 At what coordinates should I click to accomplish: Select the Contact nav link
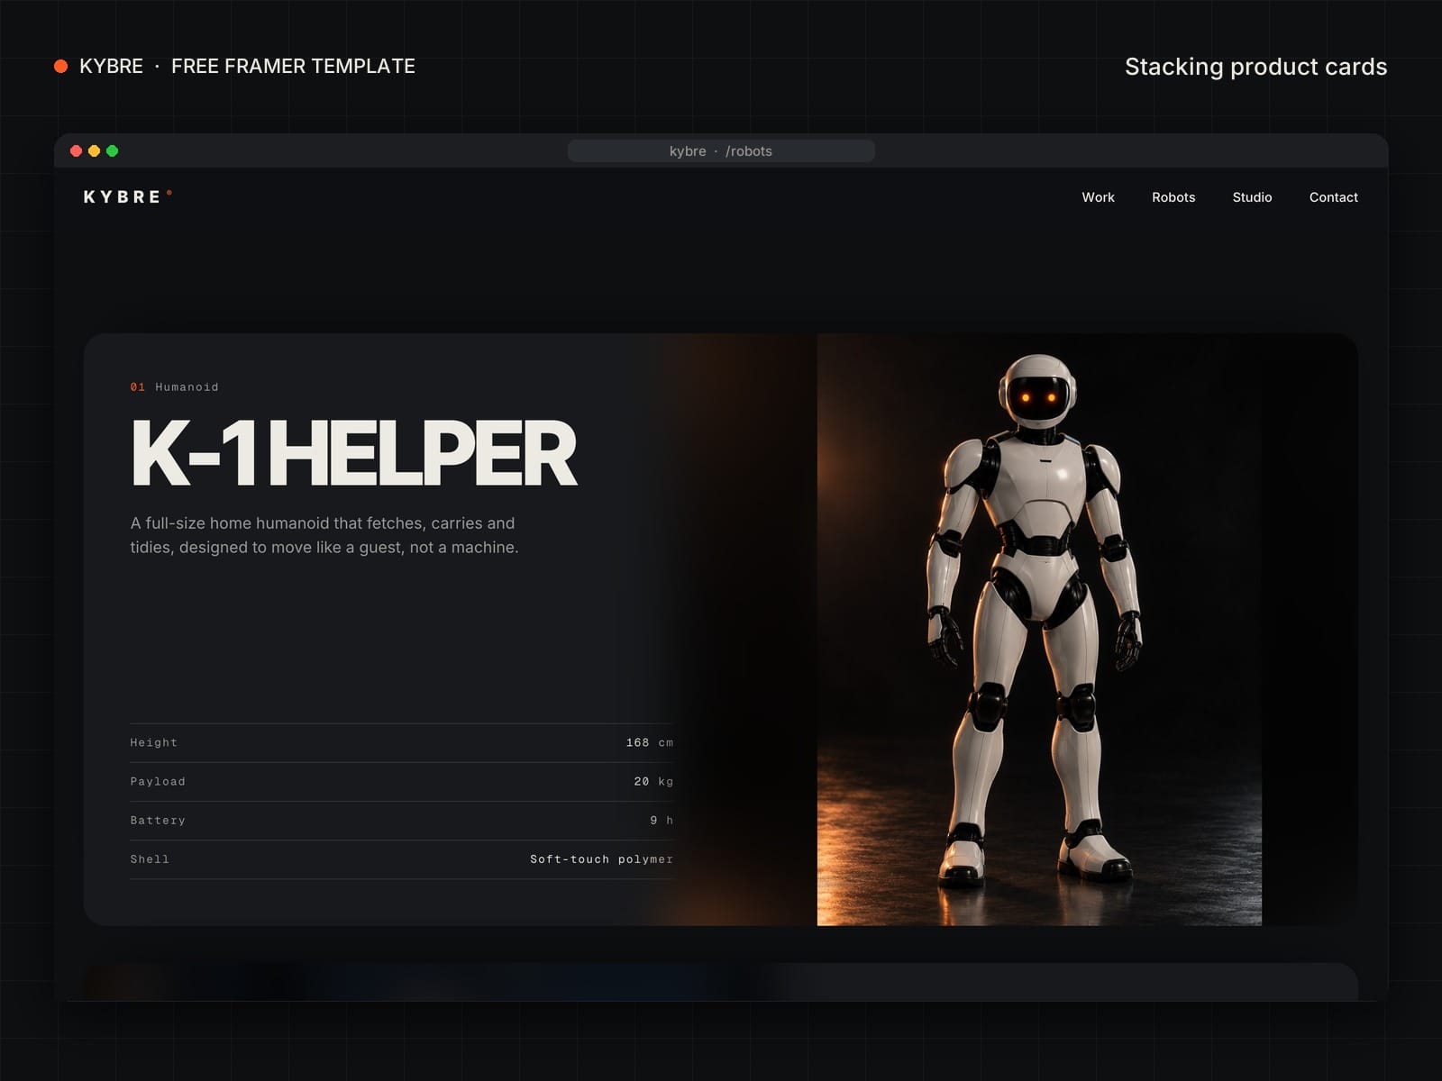(x=1333, y=197)
